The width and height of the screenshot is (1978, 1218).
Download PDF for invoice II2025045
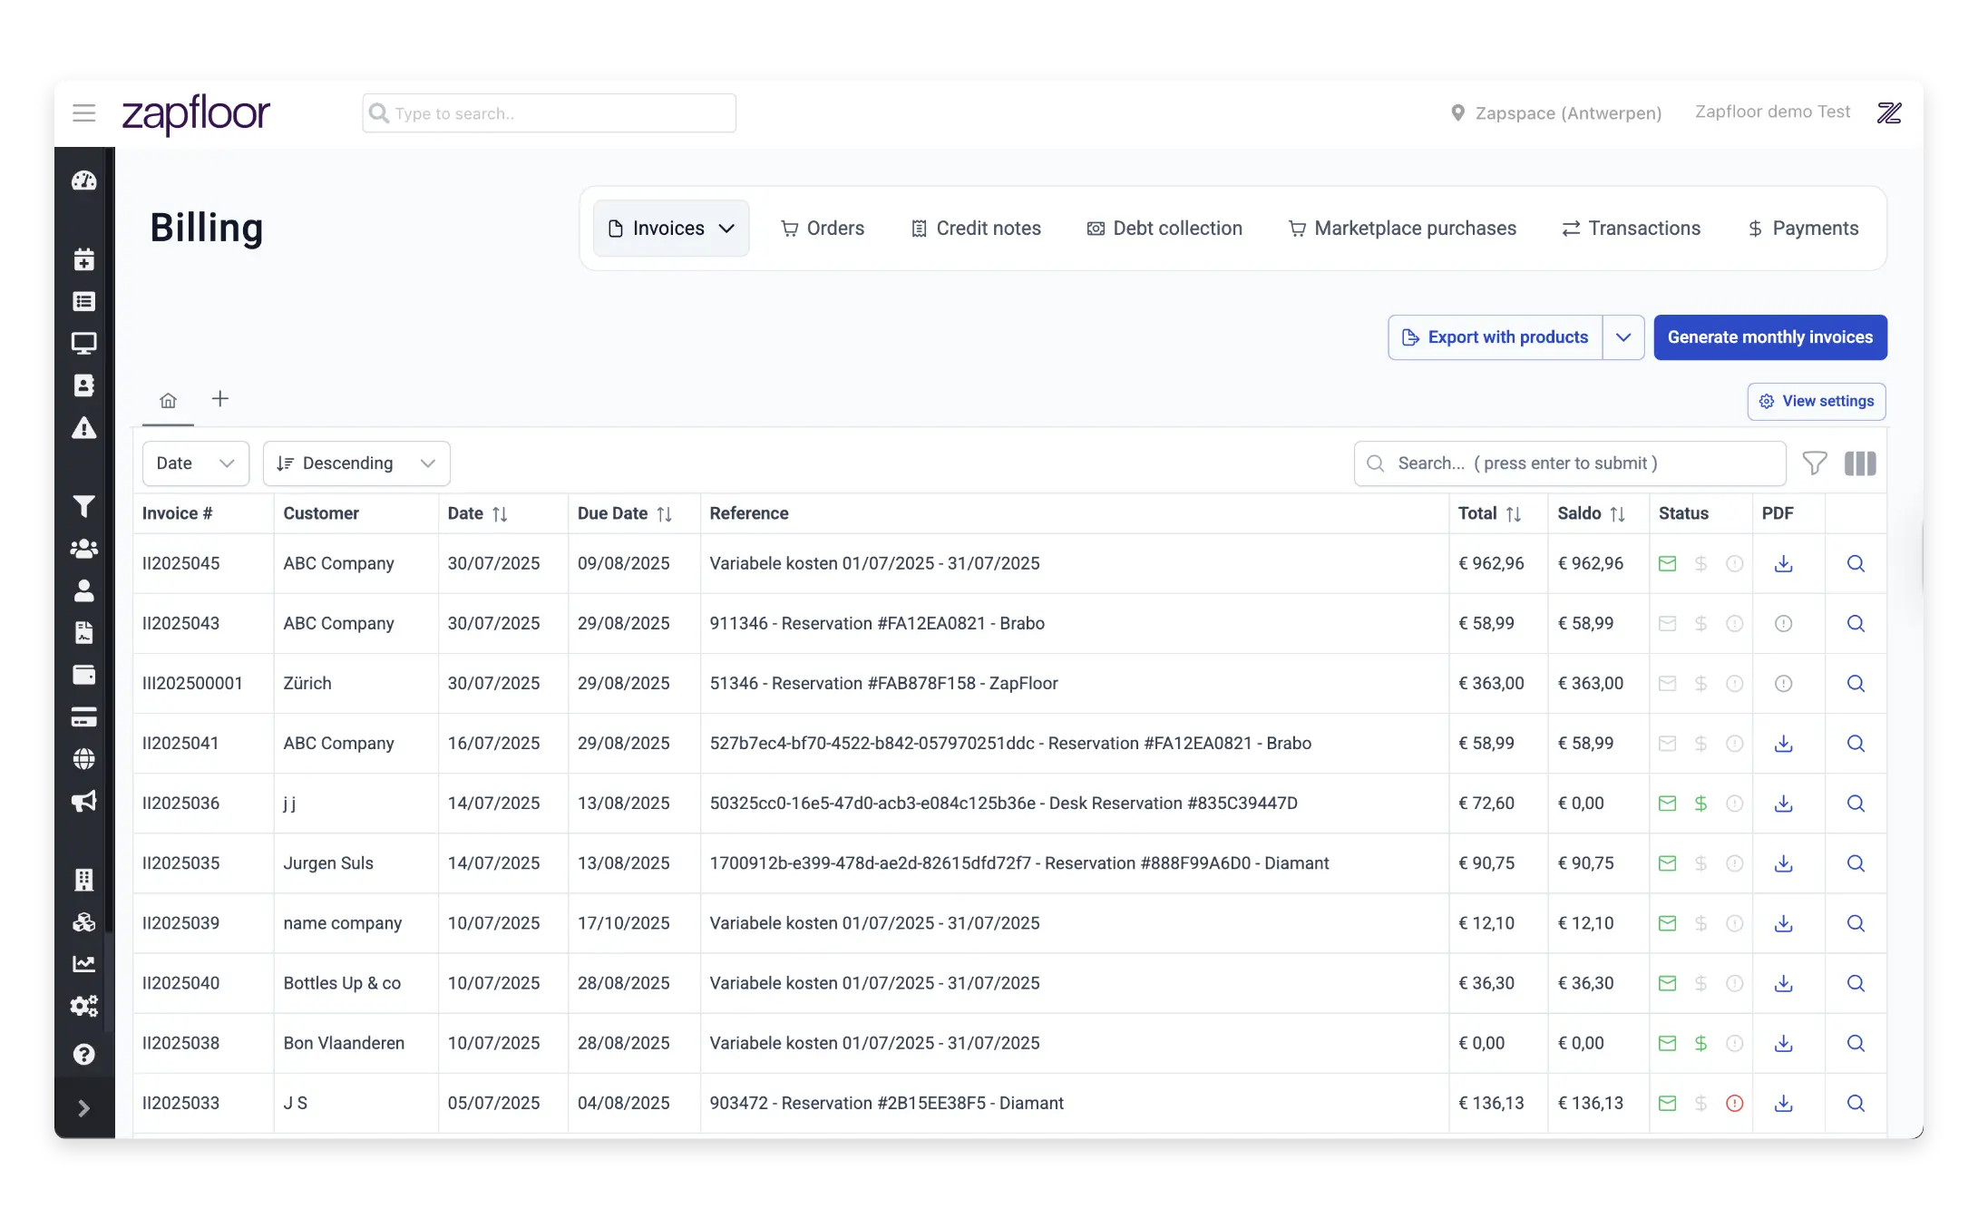tap(1783, 563)
